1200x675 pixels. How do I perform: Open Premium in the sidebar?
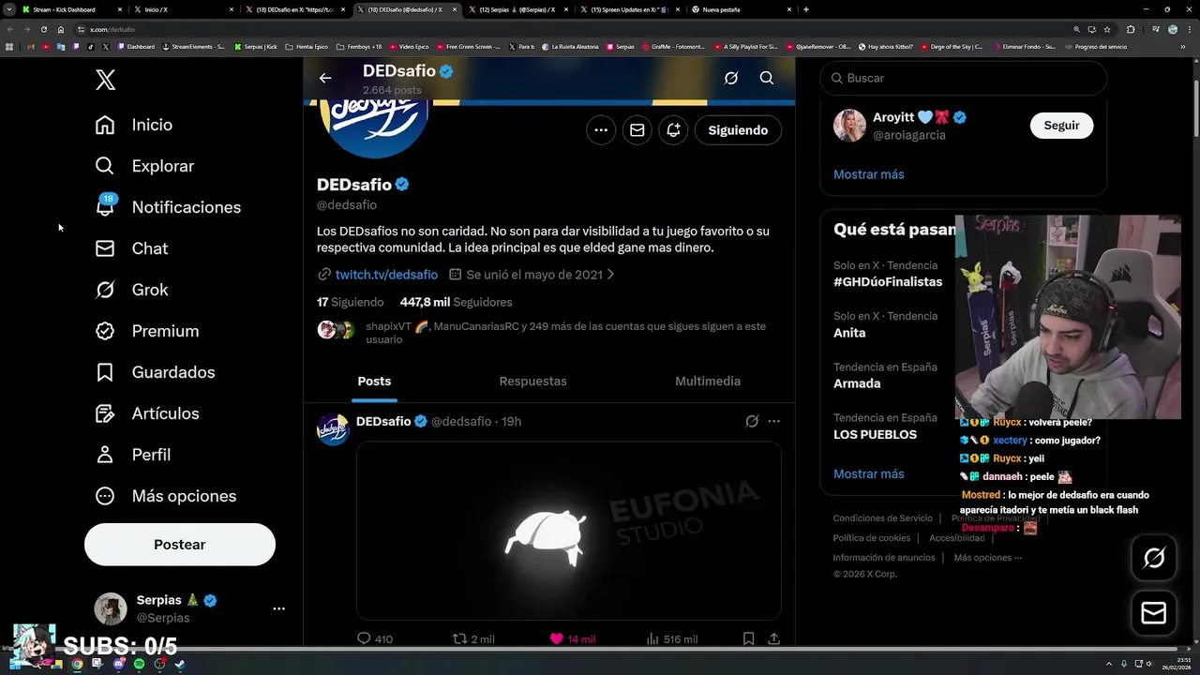146,331
